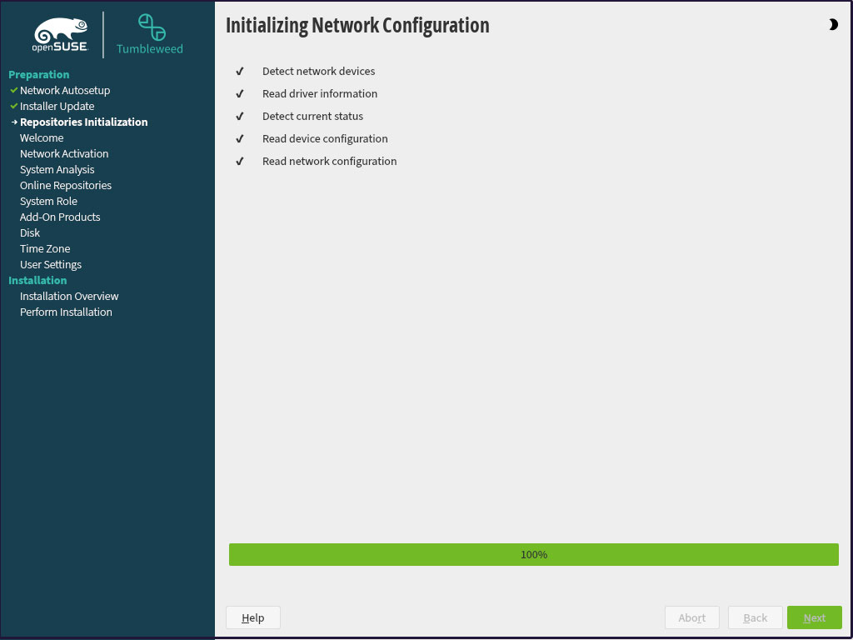Image resolution: width=853 pixels, height=640 pixels.
Task: Click the green check beside Installer Update
Action: (x=13, y=106)
